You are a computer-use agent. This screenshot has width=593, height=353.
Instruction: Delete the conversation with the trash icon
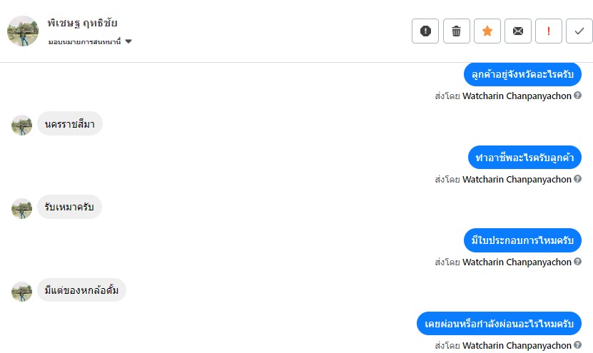click(x=457, y=31)
